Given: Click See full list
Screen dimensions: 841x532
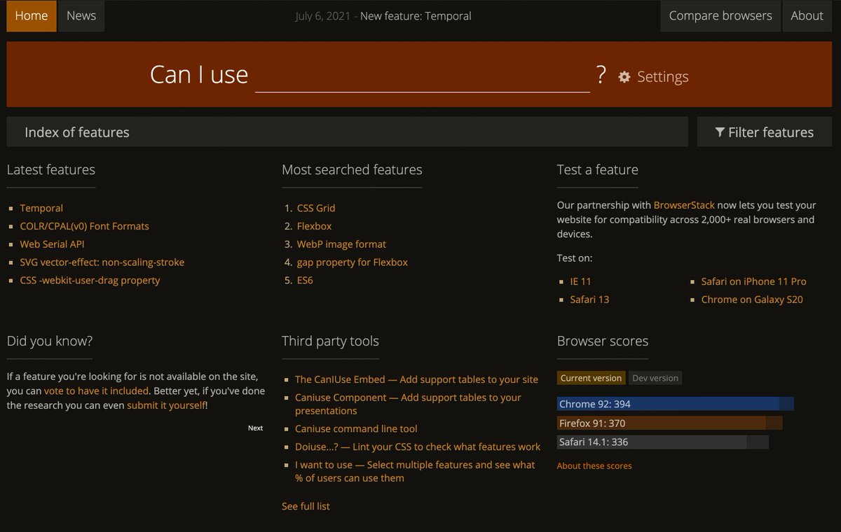Looking at the screenshot, I should pyautogui.click(x=306, y=506).
